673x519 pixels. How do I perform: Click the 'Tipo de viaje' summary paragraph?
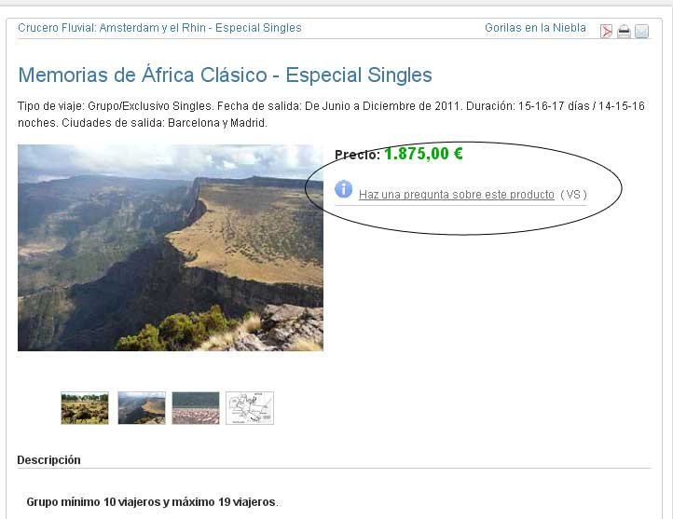(x=331, y=114)
